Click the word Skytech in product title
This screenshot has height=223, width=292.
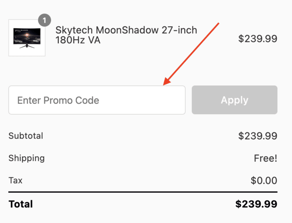pos(74,30)
